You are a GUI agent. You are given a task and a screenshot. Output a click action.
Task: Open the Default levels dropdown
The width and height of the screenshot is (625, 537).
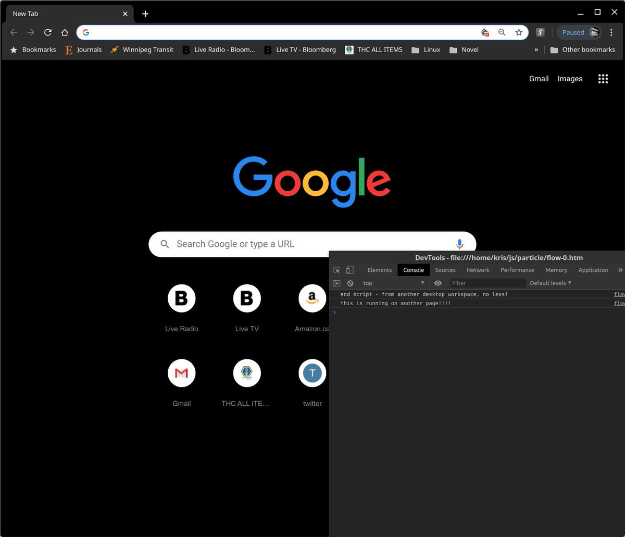tap(551, 283)
